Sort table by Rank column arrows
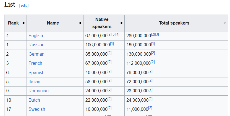The image size is (230, 116). (23, 23)
